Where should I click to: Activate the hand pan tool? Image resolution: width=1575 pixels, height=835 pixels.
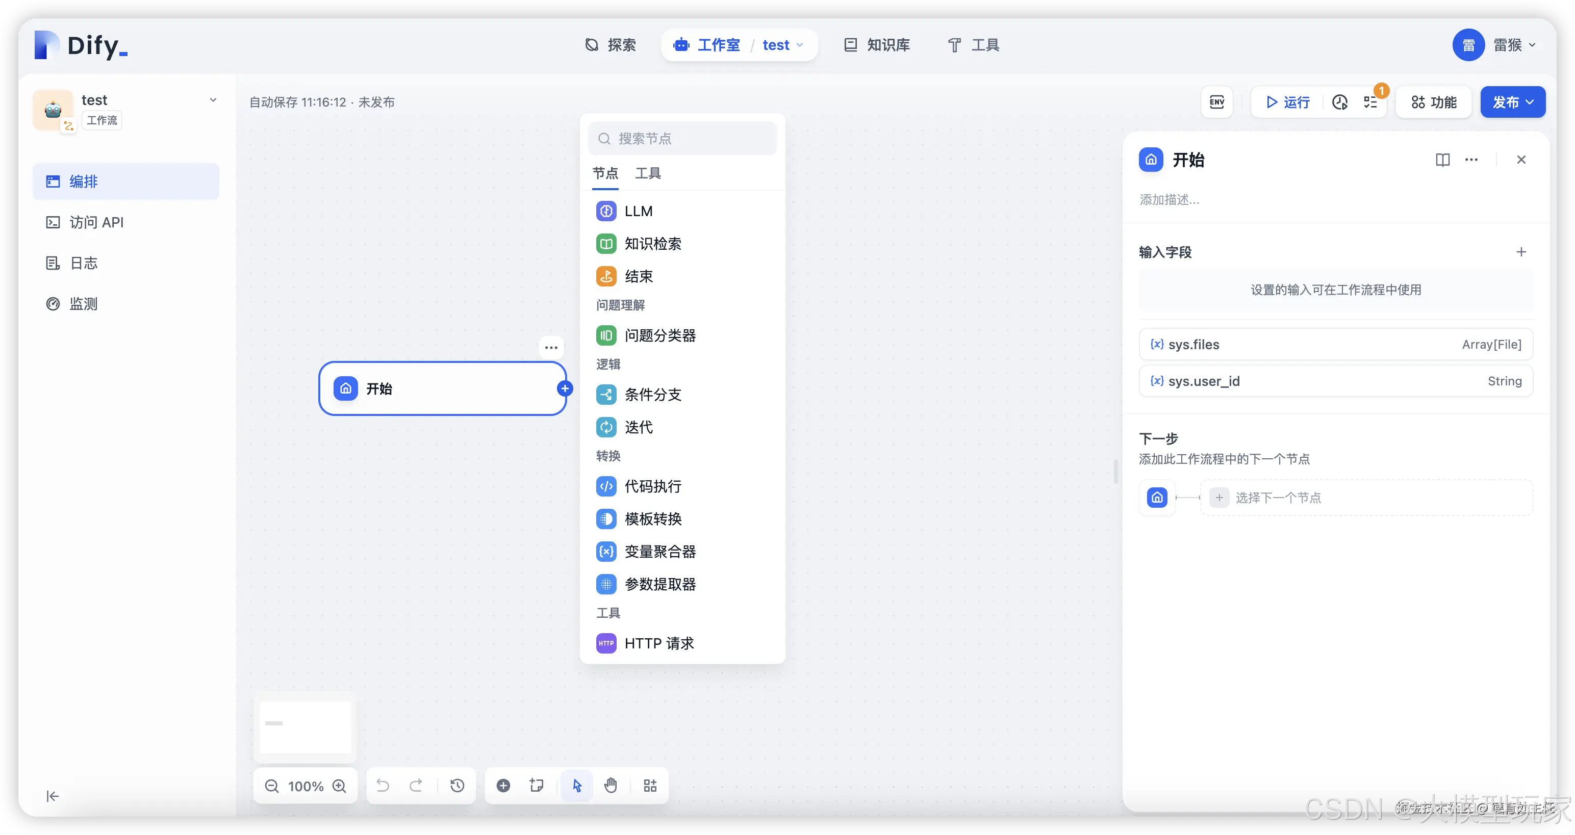(x=611, y=786)
